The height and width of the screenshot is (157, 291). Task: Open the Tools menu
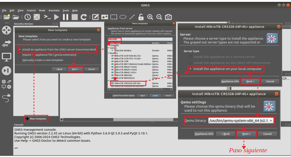pos(66,10)
